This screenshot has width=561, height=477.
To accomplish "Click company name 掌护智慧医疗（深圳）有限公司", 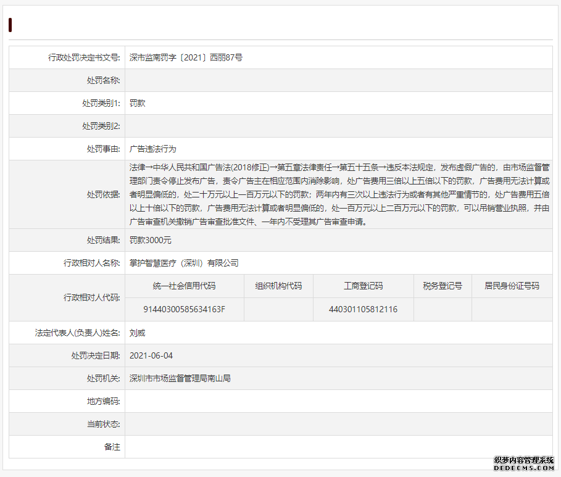I will (x=184, y=263).
